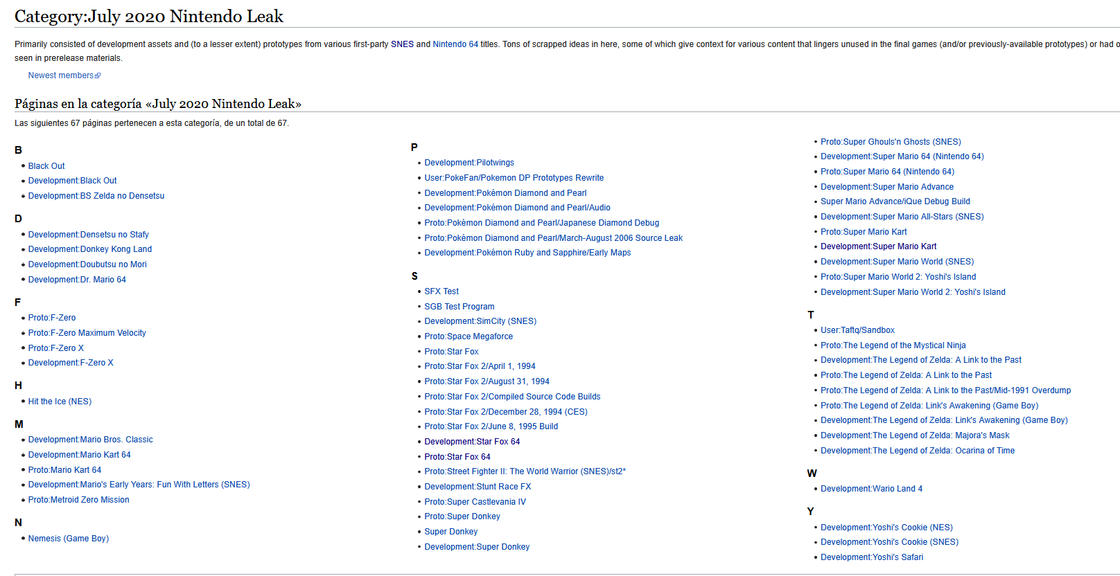This screenshot has height=576, width=1120.
Task: Open Development:Wario Land 4
Action: 872,489
